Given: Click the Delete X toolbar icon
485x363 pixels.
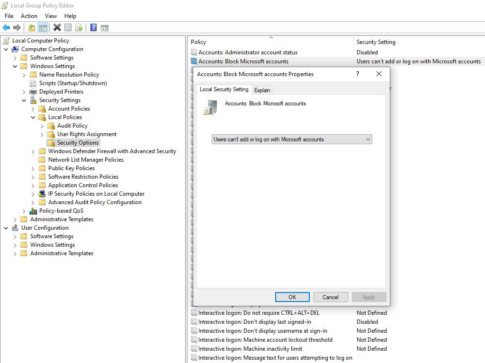Looking at the screenshot, I should tap(57, 28).
